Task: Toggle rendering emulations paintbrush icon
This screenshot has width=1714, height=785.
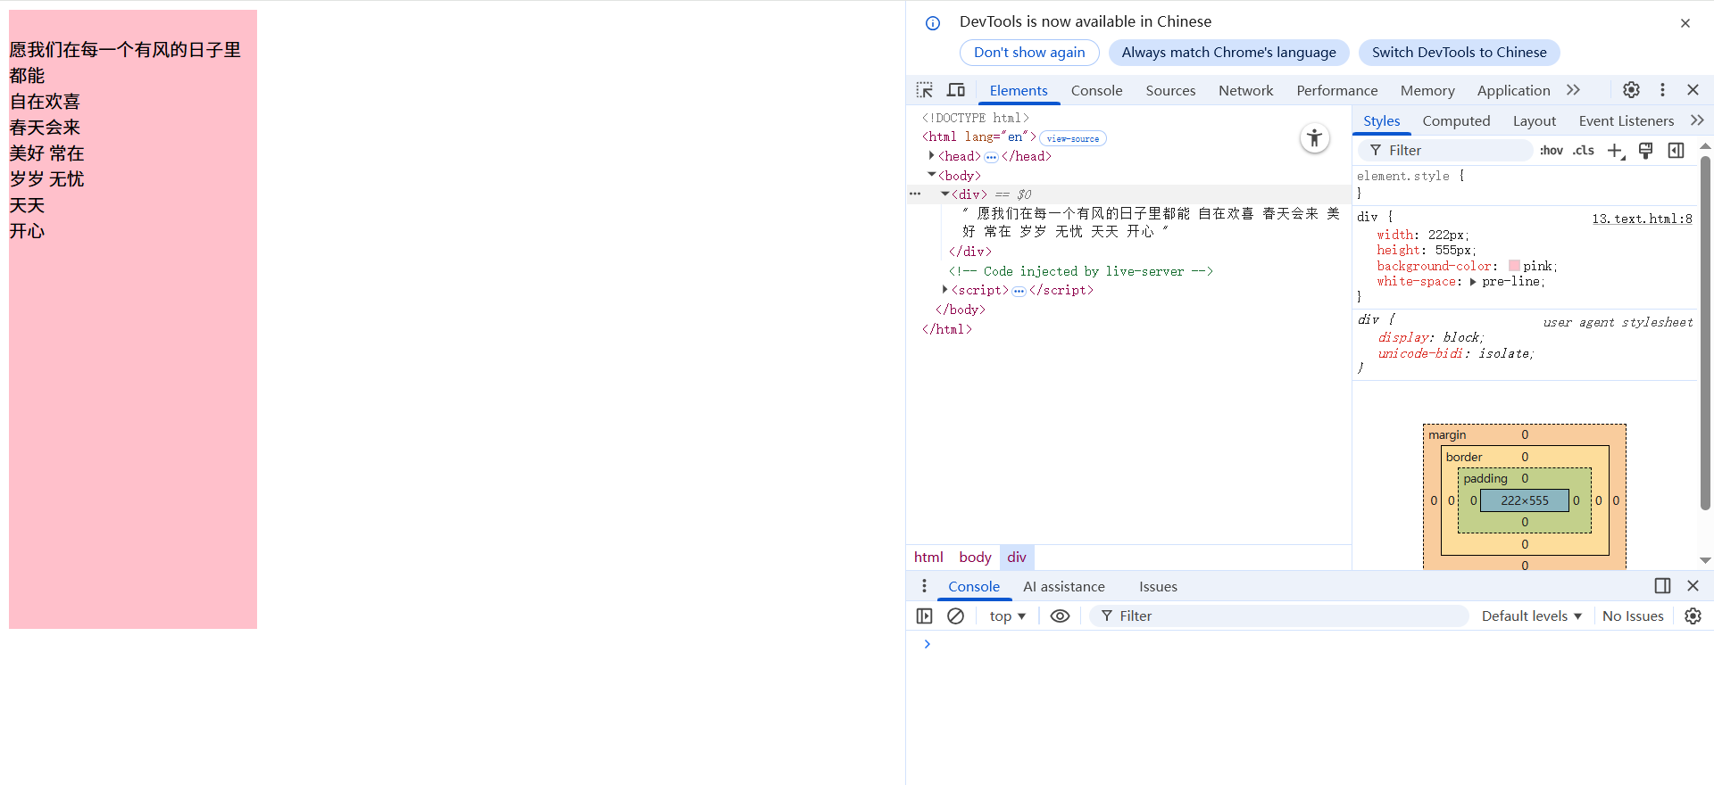Action: [1646, 151]
